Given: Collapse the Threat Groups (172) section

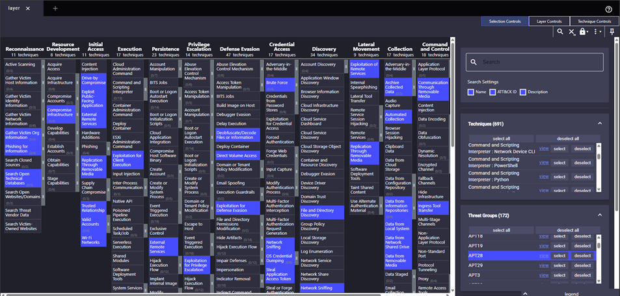Looking at the screenshot, I should click(599, 215).
